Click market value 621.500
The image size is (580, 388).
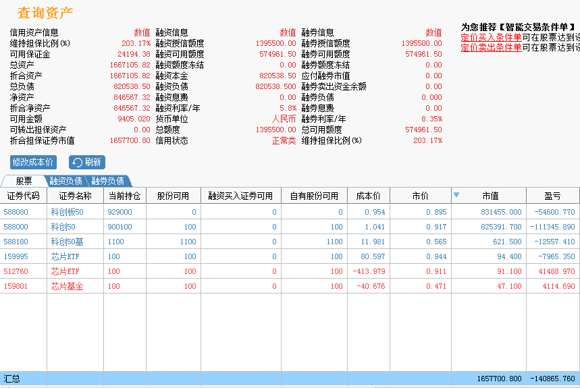[x=507, y=242]
